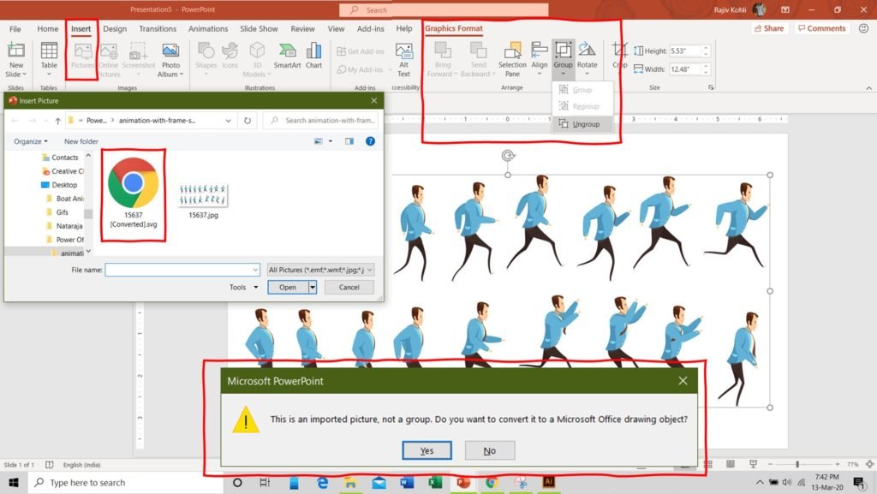This screenshot has width=877, height=494.
Task: Go up one folder level in dialog
Action: 57,120
